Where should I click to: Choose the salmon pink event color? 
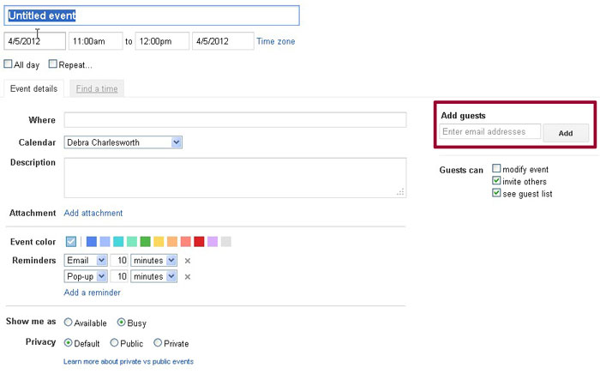click(x=186, y=242)
